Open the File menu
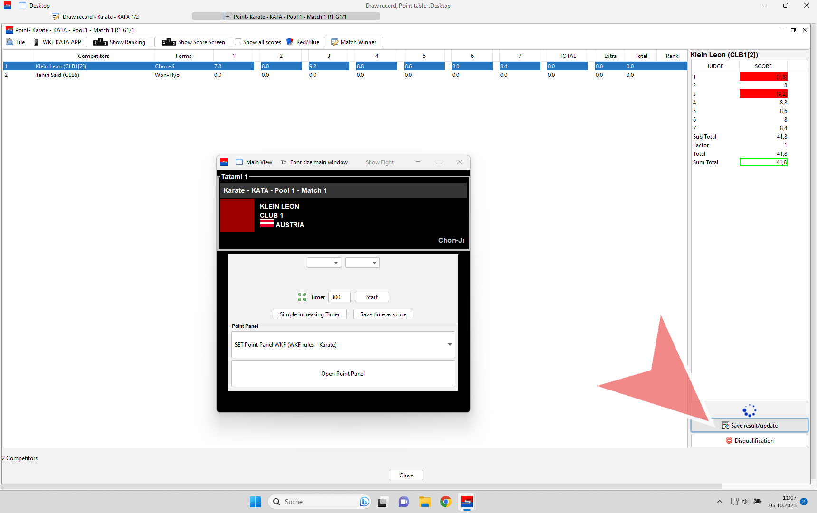Screen dimensions: 817x513 pyautogui.click(x=16, y=42)
